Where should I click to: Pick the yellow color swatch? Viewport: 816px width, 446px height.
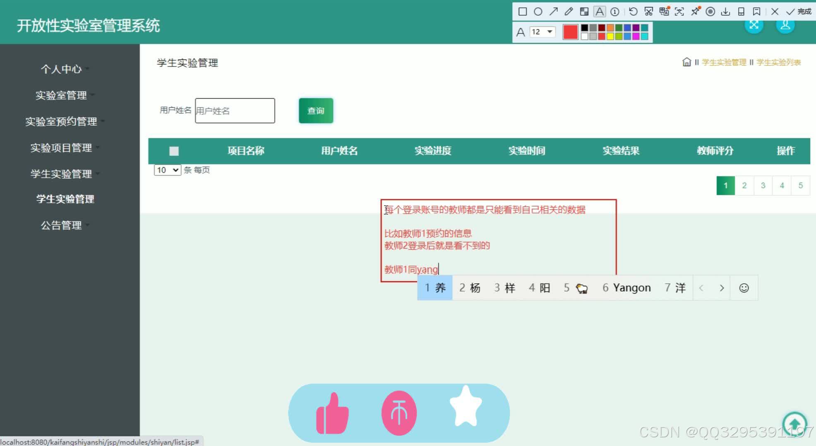click(x=610, y=36)
